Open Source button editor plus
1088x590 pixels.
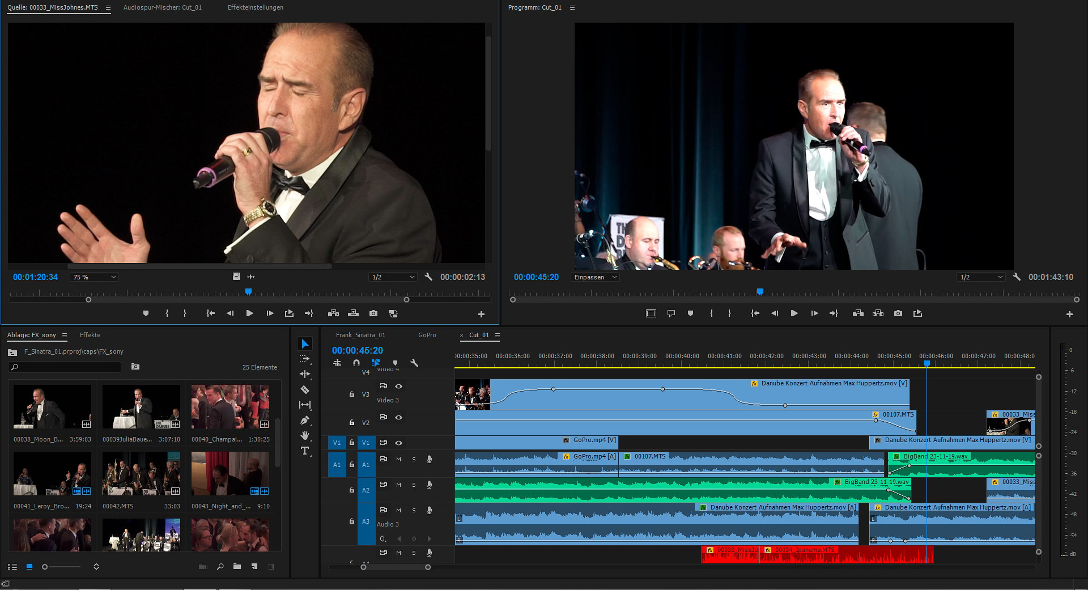tap(481, 314)
